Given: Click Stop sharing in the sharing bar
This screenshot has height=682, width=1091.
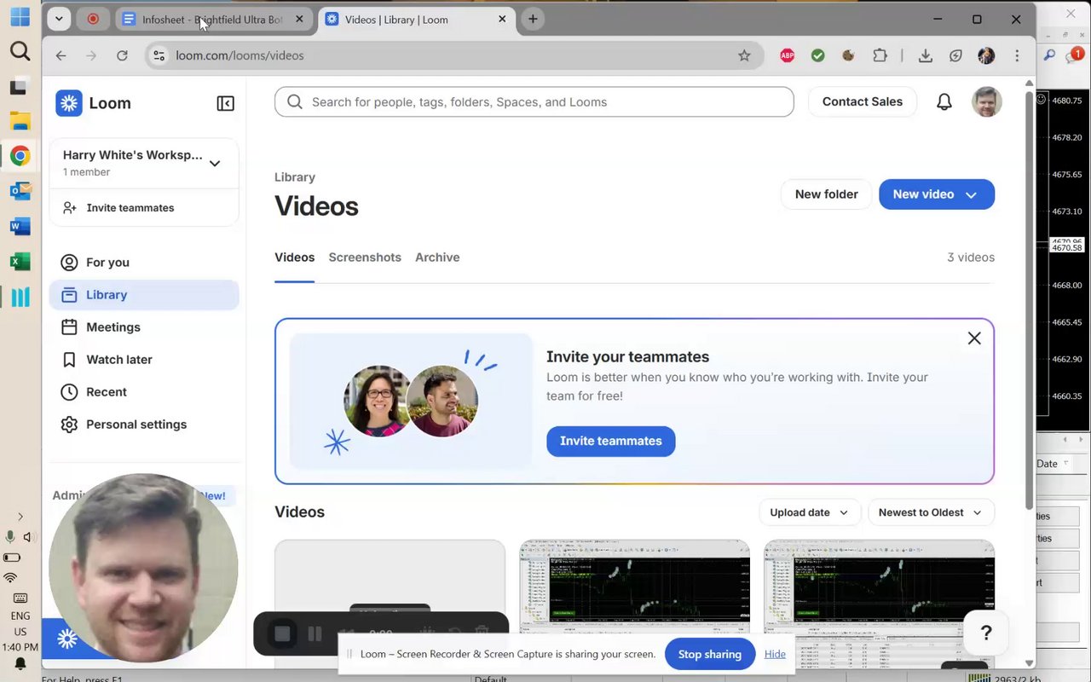Looking at the screenshot, I should (710, 654).
